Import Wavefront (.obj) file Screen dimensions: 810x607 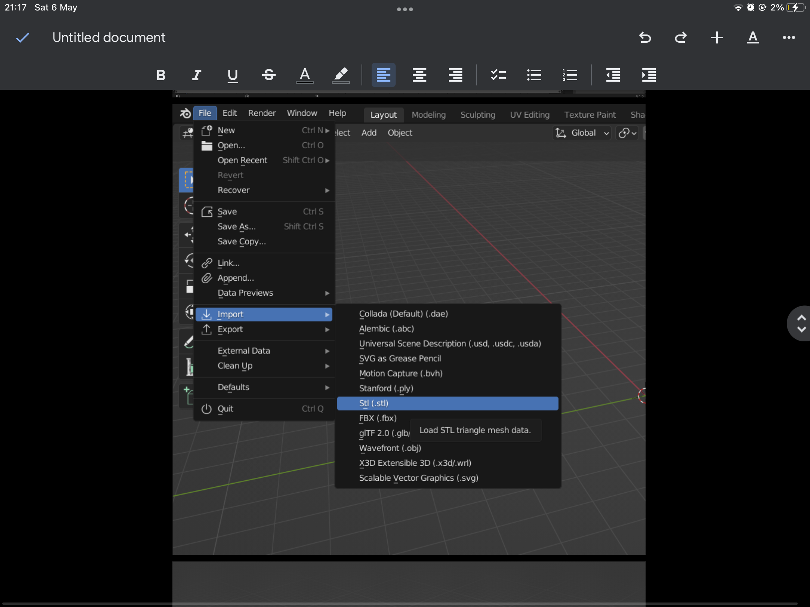click(448, 449)
